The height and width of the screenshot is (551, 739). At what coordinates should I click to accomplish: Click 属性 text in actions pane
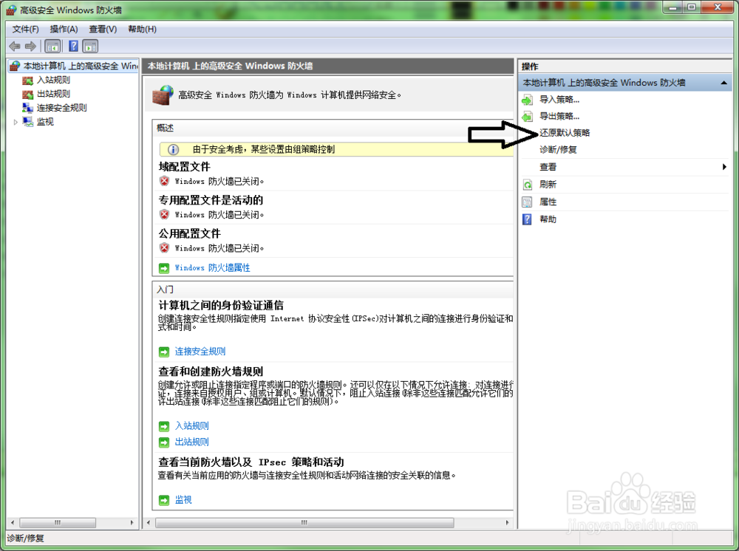(548, 202)
